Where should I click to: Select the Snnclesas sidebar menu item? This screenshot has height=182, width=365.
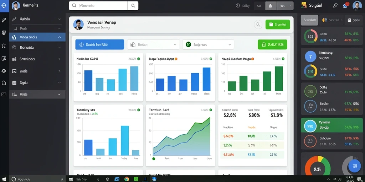(x=37, y=59)
